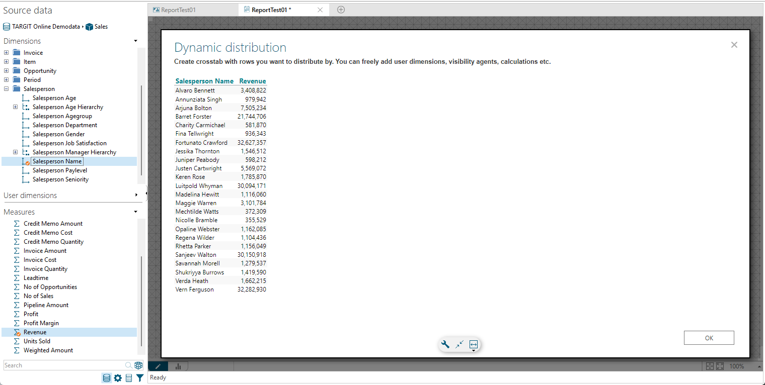Viewport: 765px width, 385px height.
Task: Expand Salesperson Age Hierarchy node
Action: click(15, 107)
